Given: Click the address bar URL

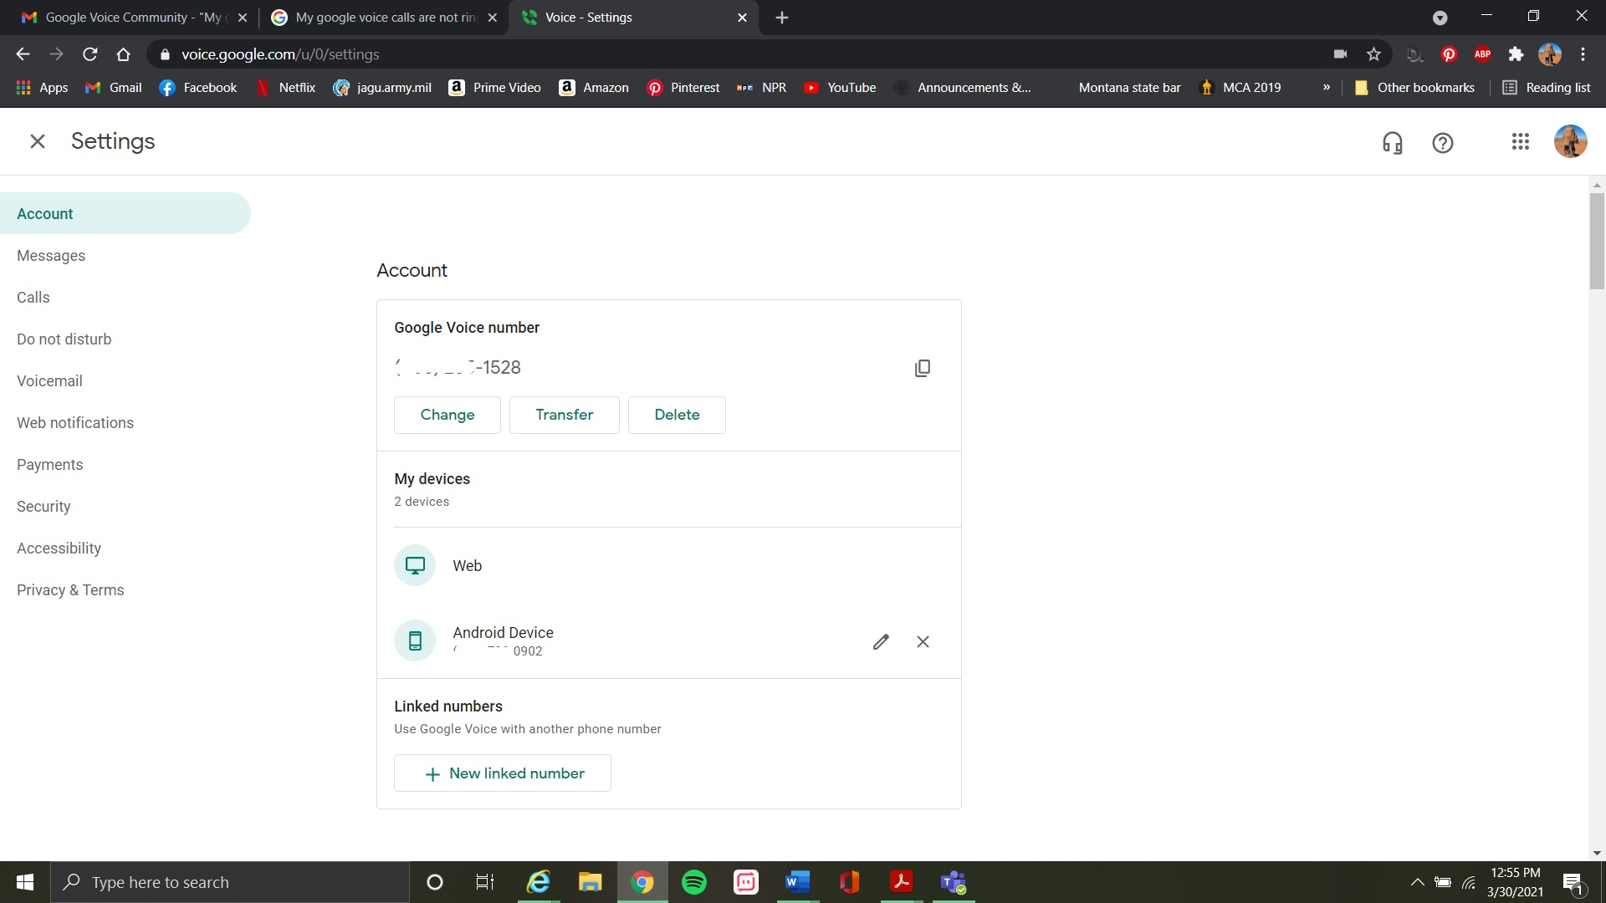Looking at the screenshot, I should [280, 54].
